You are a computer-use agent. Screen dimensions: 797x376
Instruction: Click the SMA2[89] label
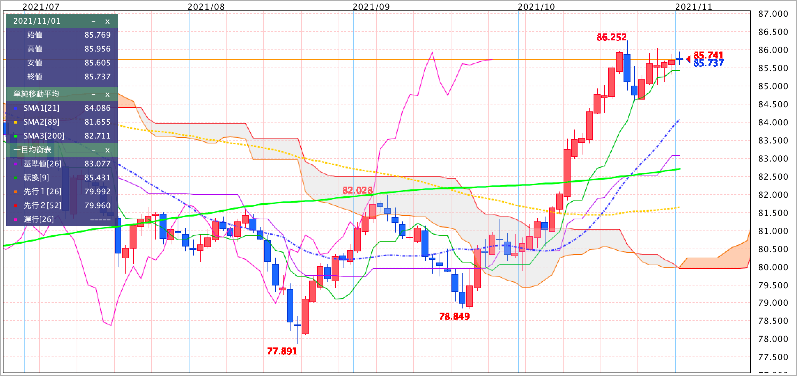[41, 122]
